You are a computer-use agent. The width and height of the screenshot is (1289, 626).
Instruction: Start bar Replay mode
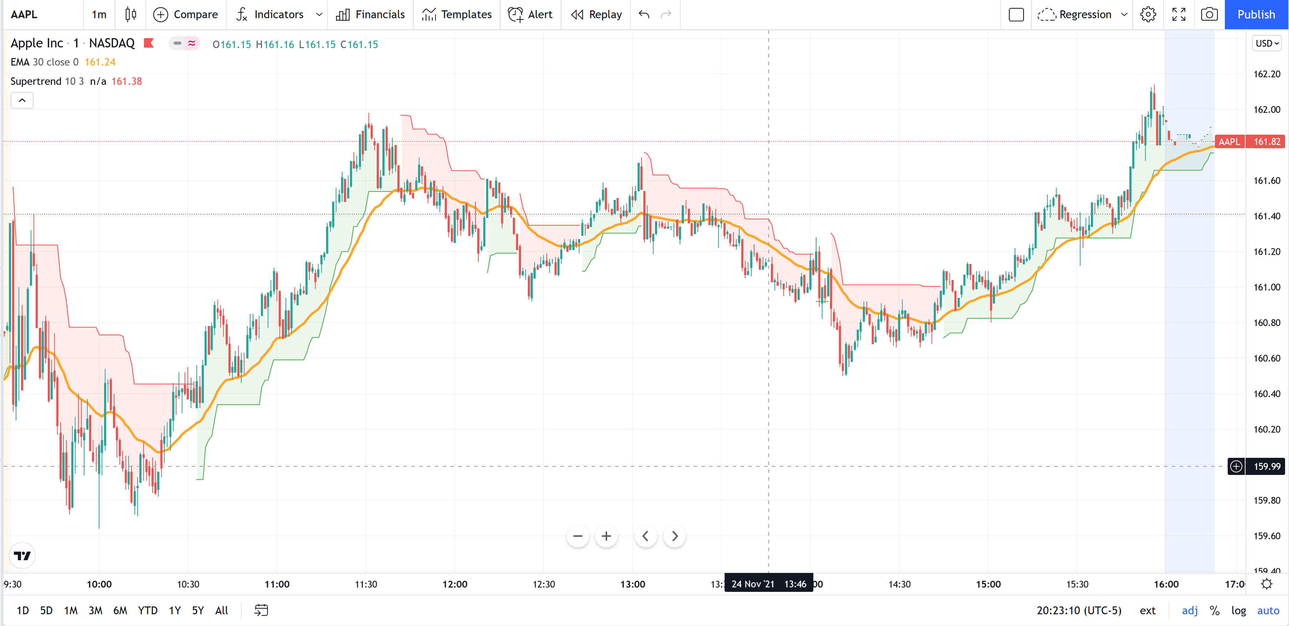[596, 15]
